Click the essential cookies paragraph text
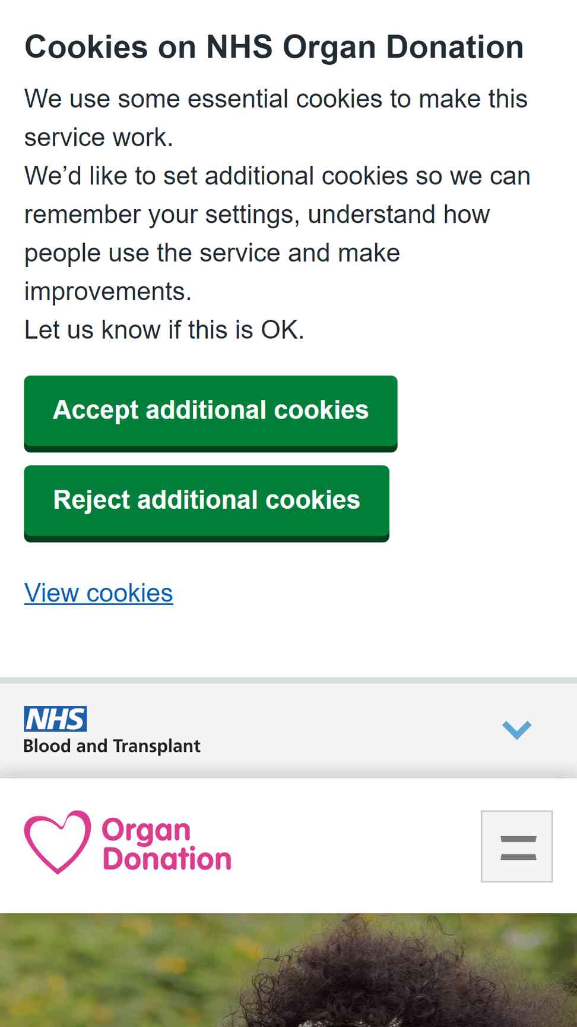577x1027 pixels. tap(275, 118)
